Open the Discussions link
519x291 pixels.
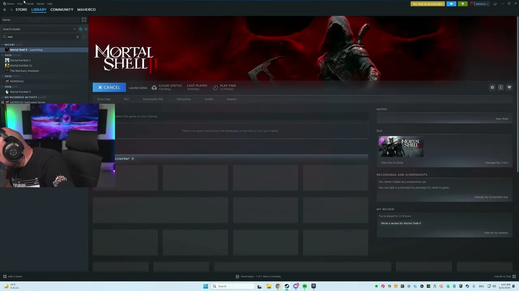184,99
